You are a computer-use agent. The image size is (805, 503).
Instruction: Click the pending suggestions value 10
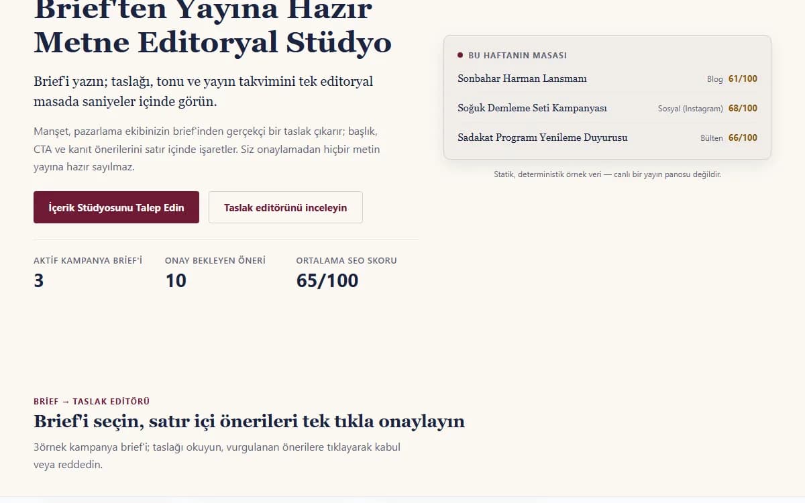176,280
